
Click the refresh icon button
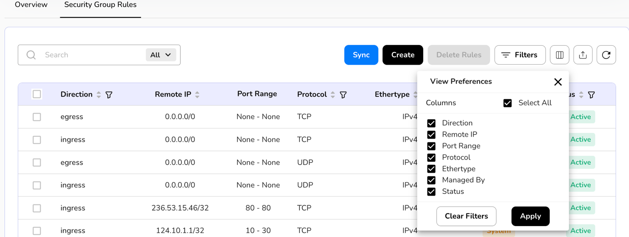(x=606, y=55)
